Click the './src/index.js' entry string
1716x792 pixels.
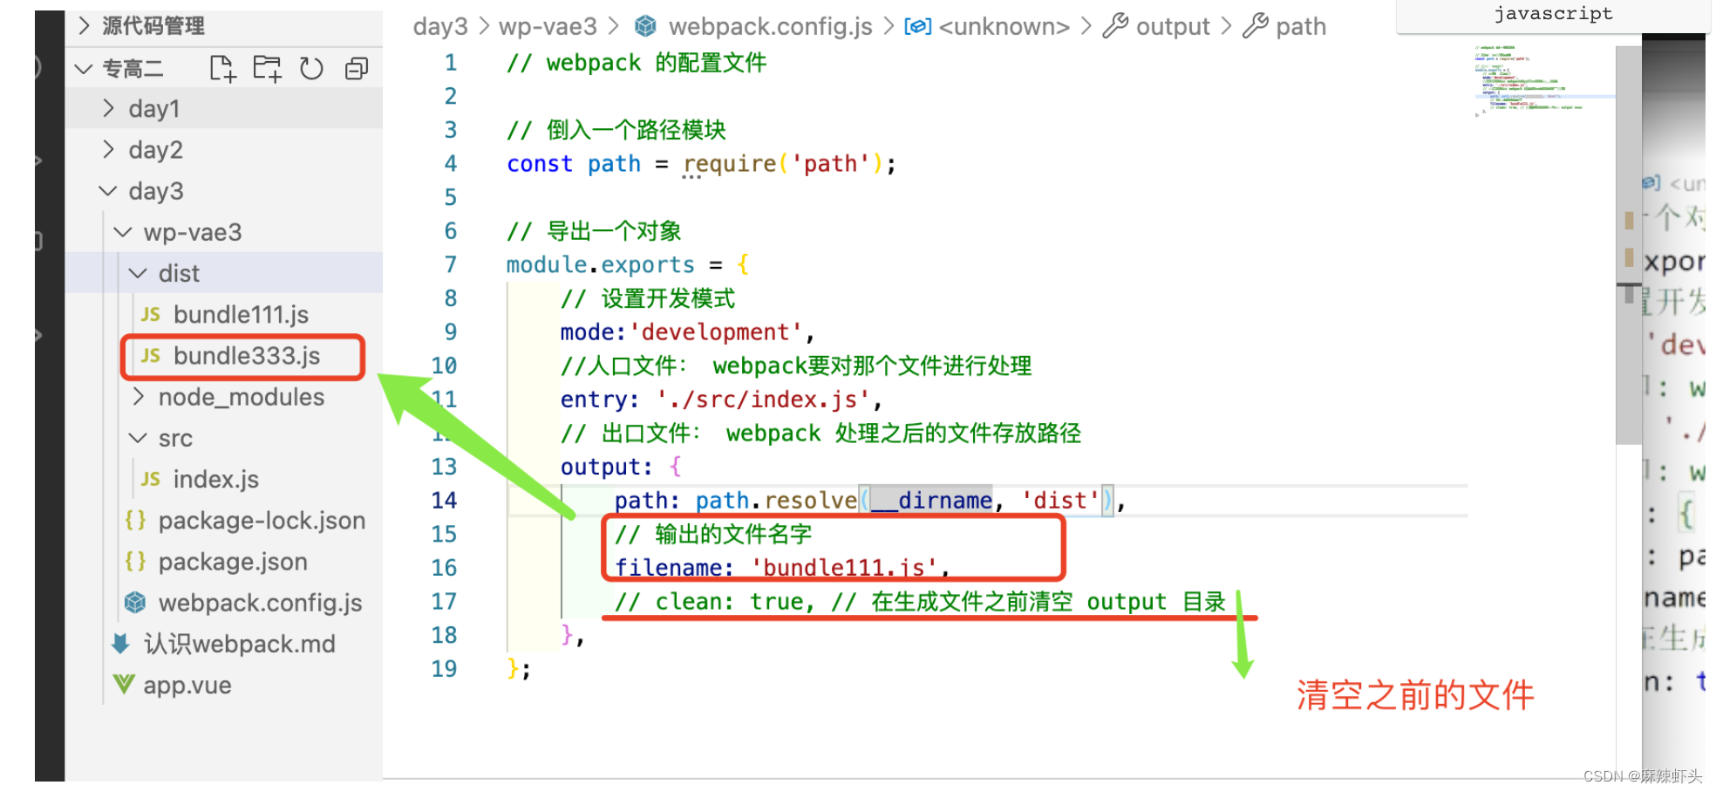764,399
